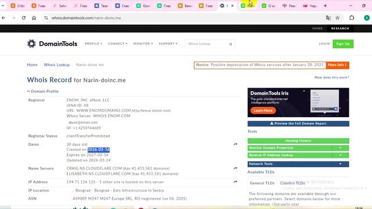The image size is (372, 209).
Task: Open site information icon in address bar
Action: click(46, 18)
